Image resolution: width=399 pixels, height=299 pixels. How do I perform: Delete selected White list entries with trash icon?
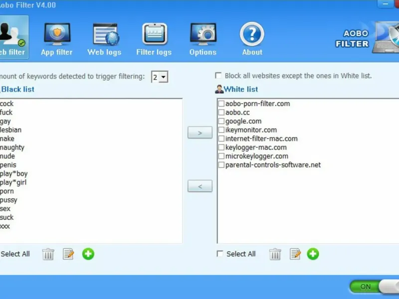[x=275, y=254]
